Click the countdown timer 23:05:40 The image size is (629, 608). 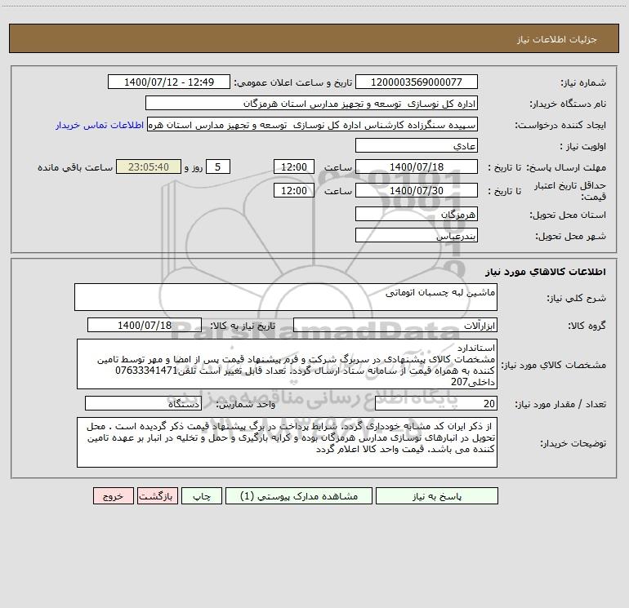click(149, 166)
